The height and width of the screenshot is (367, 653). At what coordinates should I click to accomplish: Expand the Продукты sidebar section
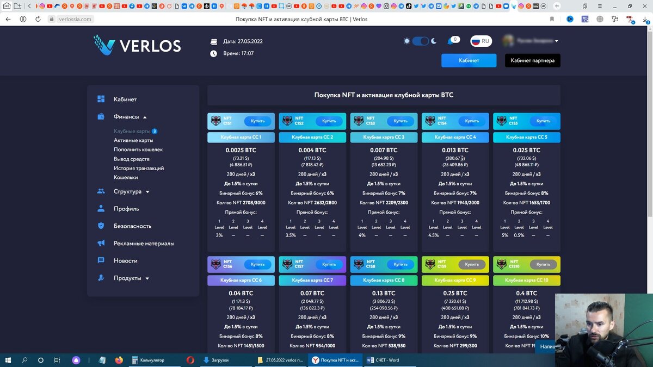(x=132, y=278)
